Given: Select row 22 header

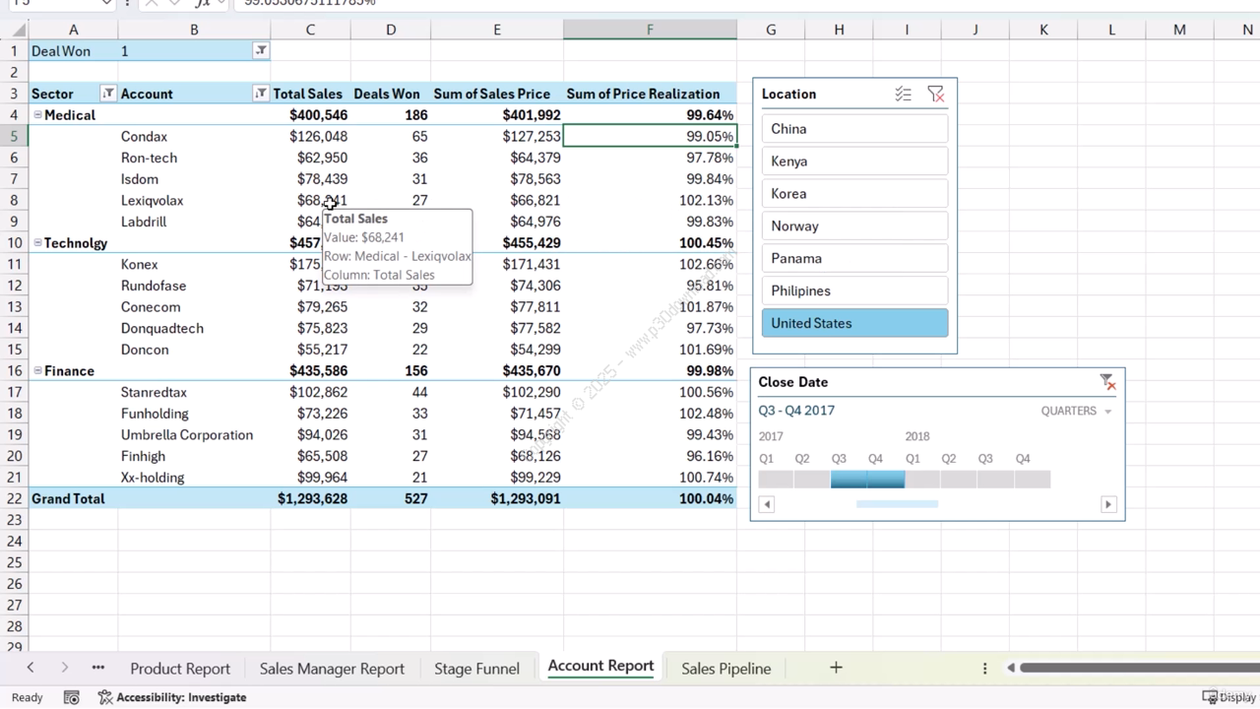Looking at the screenshot, I should [x=14, y=499].
